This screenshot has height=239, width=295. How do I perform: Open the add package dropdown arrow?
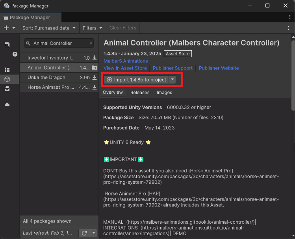click(14, 28)
